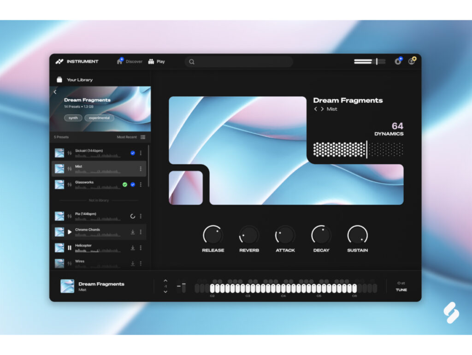Click the TUNE control

tap(401, 287)
